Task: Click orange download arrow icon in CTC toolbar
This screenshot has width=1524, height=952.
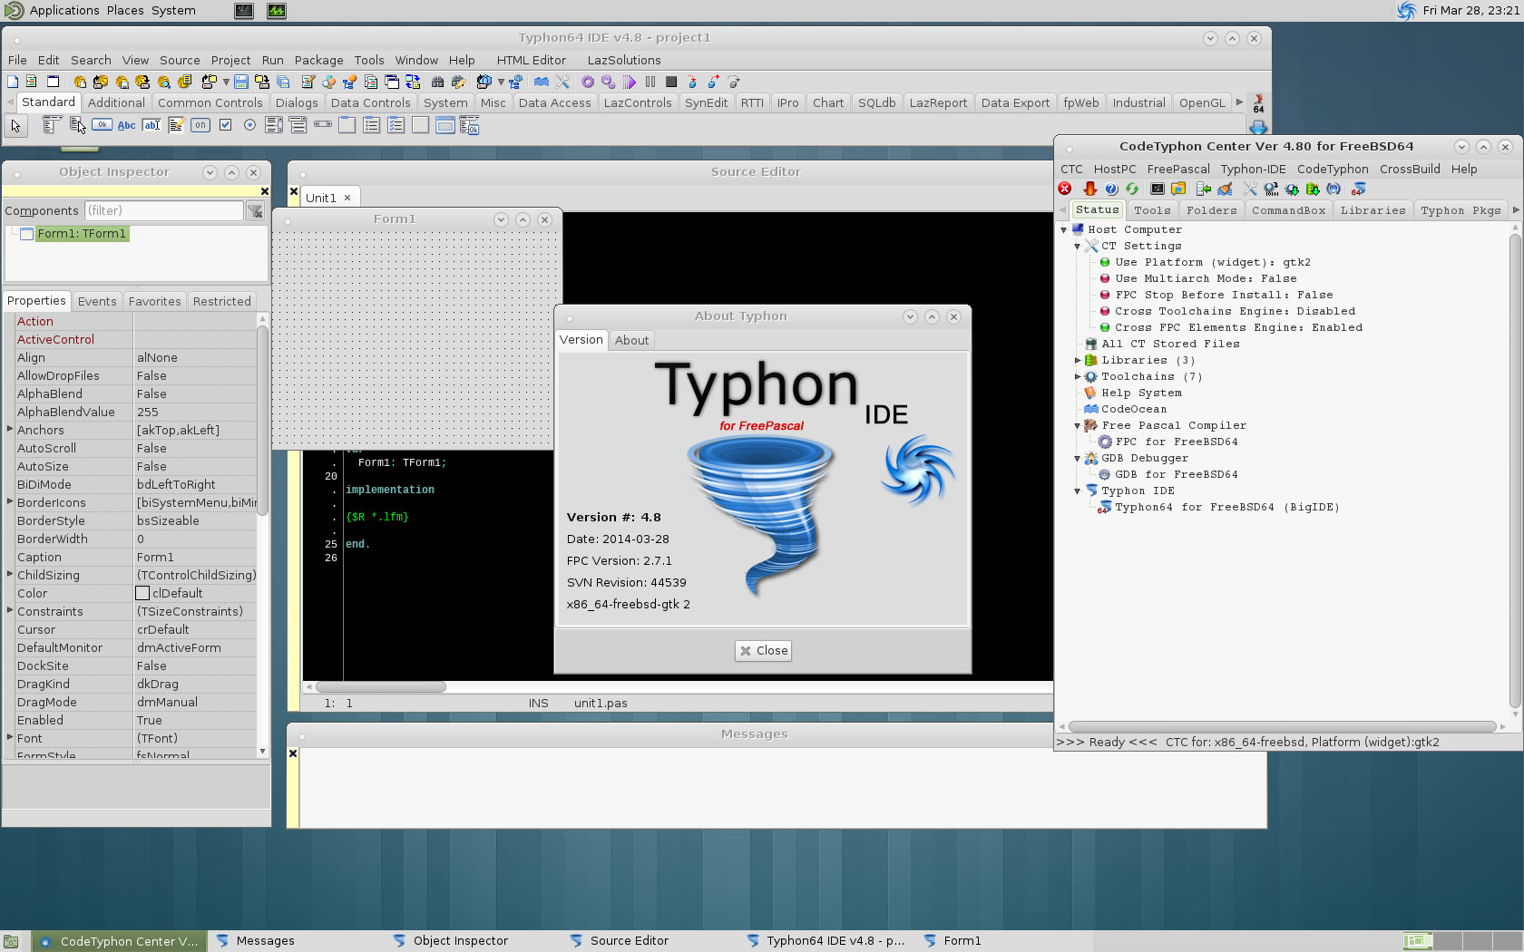Action: coord(1090,189)
